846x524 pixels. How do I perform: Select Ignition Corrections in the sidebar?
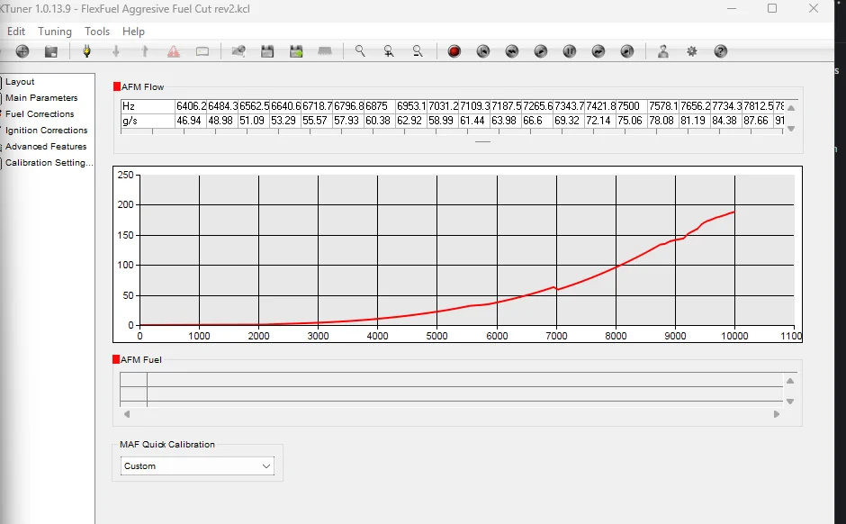[x=47, y=130]
